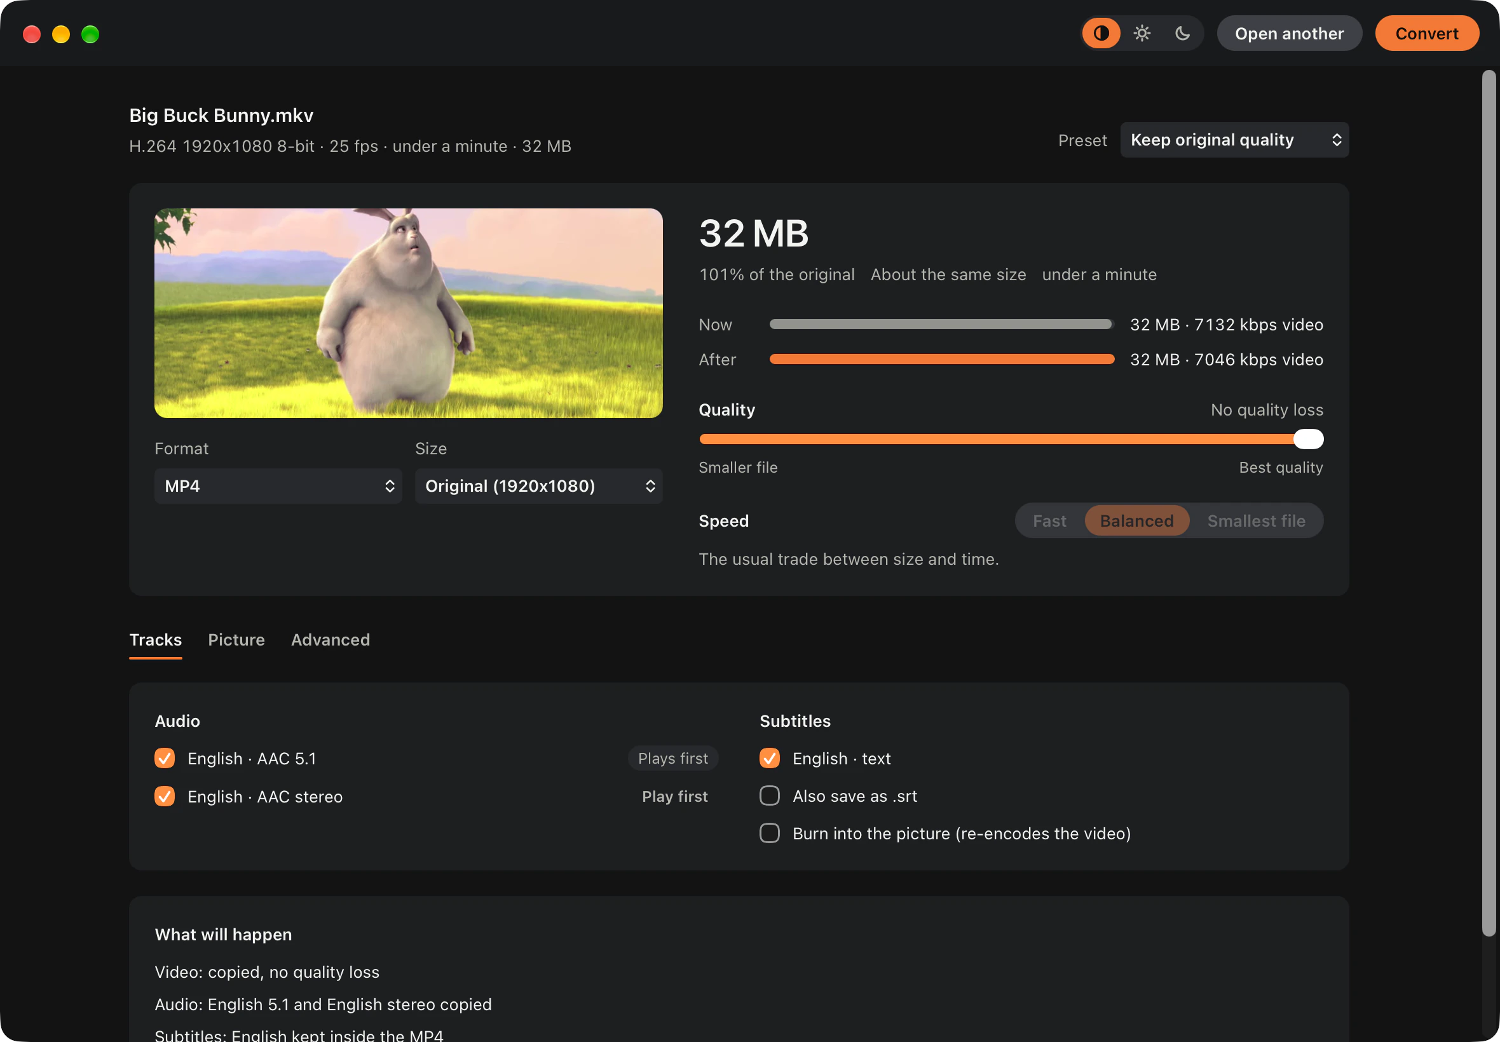Viewport: 1500px width, 1042px height.
Task: Click the vertical scrollbar
Action: click(x=1489, y=503)
